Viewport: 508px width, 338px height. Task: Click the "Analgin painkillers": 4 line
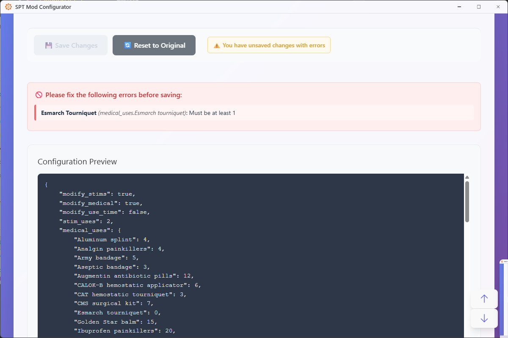(x=119, y=249)
